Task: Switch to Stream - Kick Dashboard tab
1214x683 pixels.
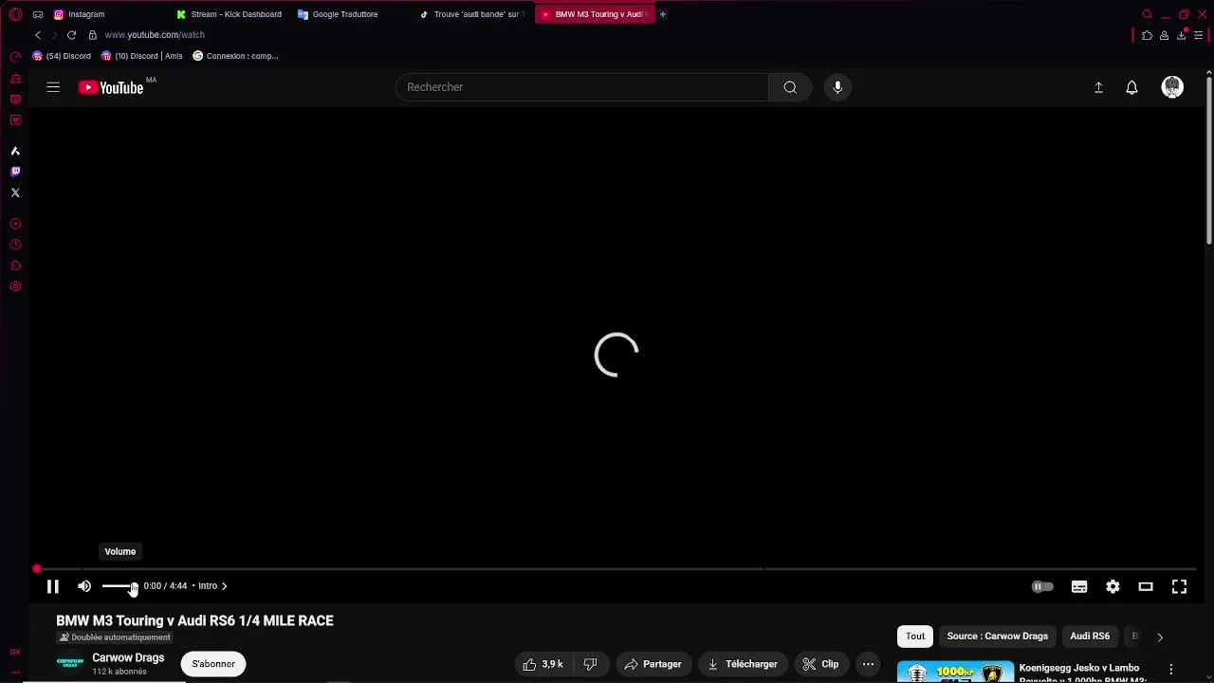Action: (230, 14)
